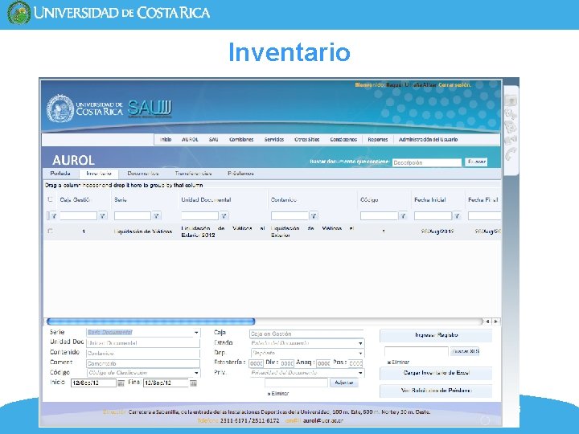Image resolution: width=579 pixels, height=434 pixels.
Task: Open the calendar picker for Inicio date
Action: click(121, 383)
